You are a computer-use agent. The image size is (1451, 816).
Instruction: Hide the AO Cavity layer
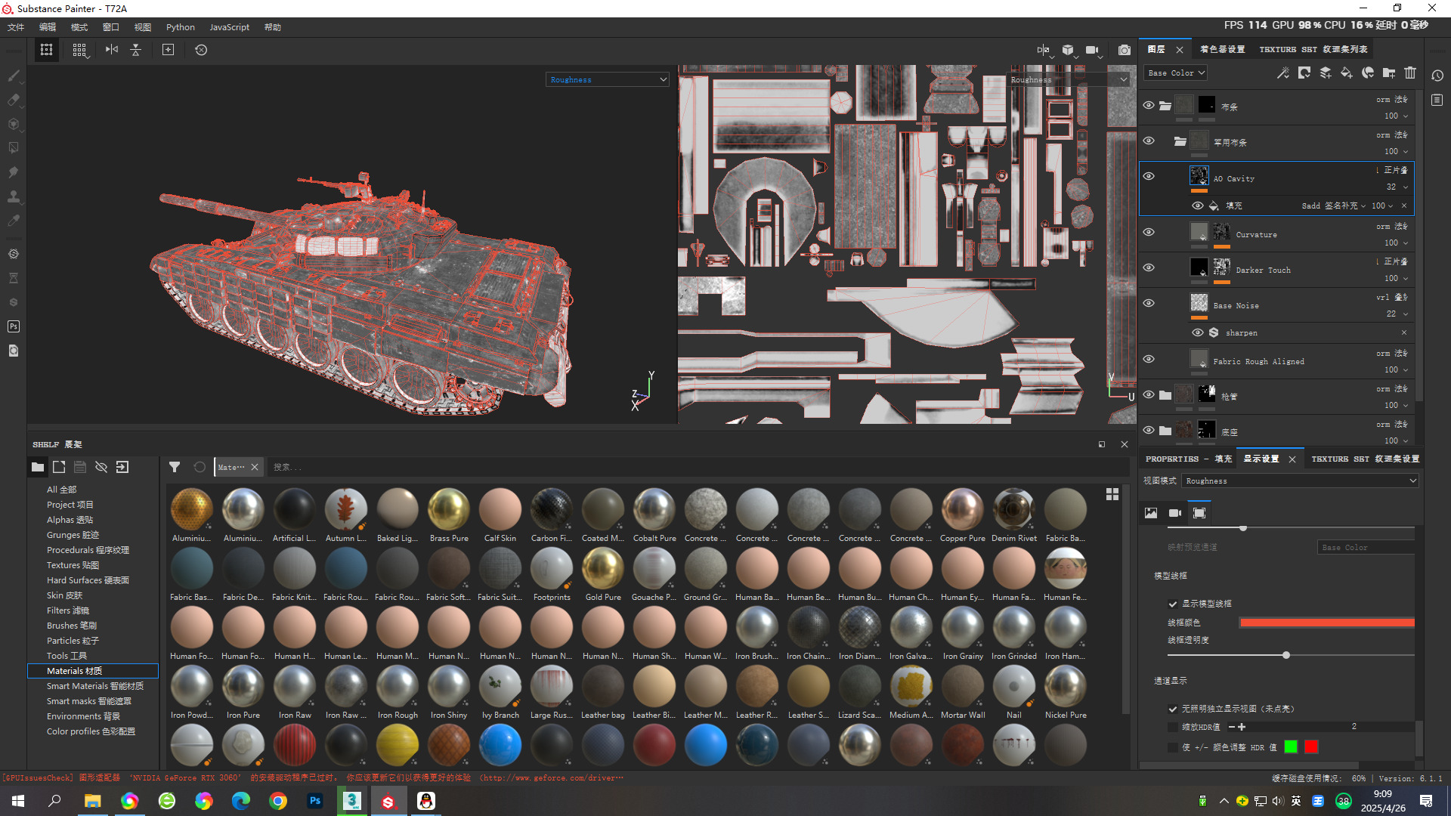(1149, 176)
